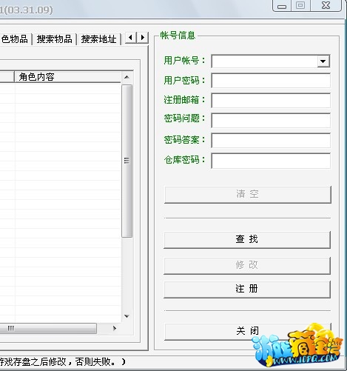This screenshot has height=371, width=347.
Task: Click the horizontal scrollbar right arrow
Action: [115, 329]
